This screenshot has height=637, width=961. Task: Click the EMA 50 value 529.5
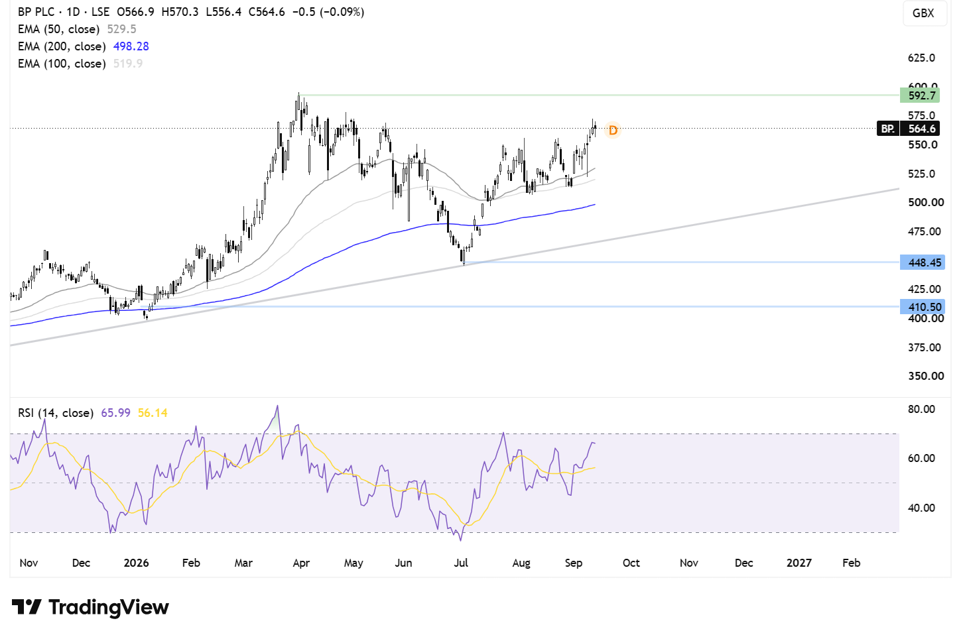122,29
